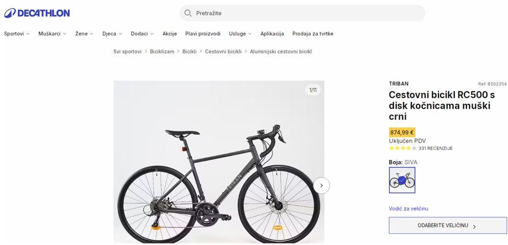The height and width of the screenshot is (245, 508).
Task: Expand the Žene category menu
Action: (x=84, y=34)
